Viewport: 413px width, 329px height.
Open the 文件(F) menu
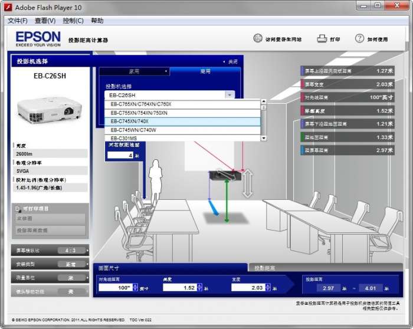18,21
